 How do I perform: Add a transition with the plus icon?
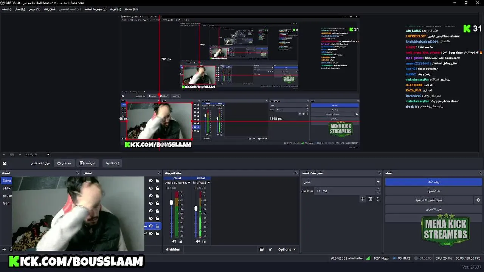[x=363, y=199]
